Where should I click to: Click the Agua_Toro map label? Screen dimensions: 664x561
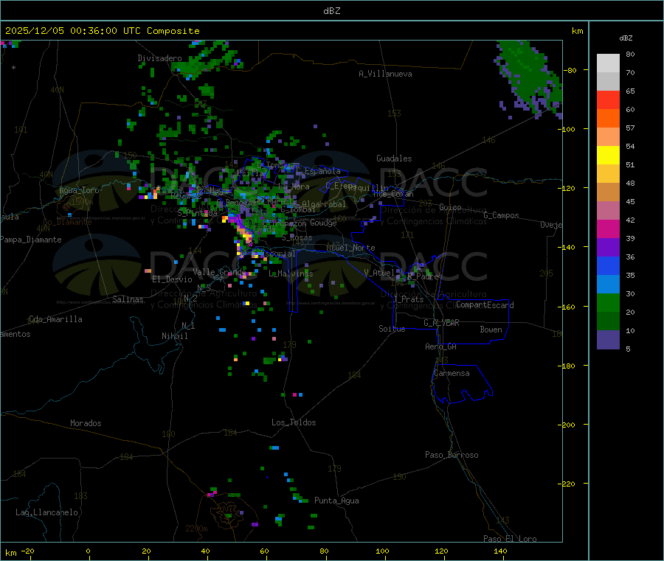[79, 190]
